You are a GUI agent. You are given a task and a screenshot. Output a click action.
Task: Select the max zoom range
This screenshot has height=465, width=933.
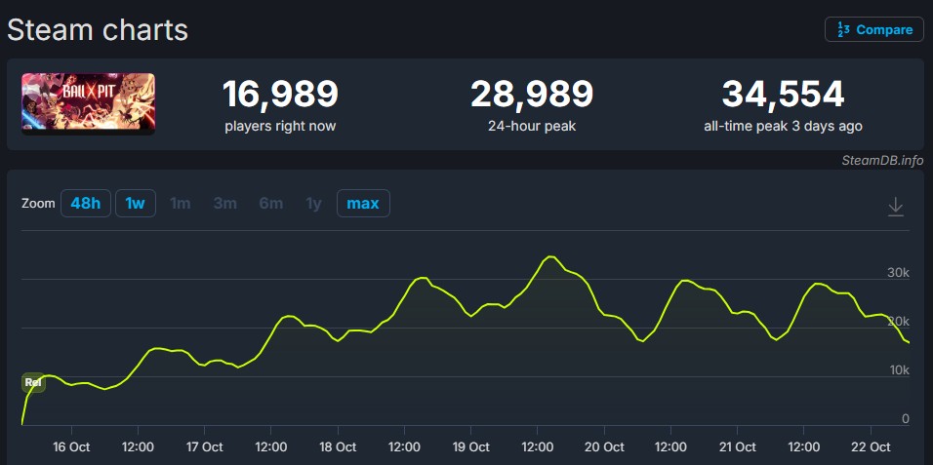363,204
